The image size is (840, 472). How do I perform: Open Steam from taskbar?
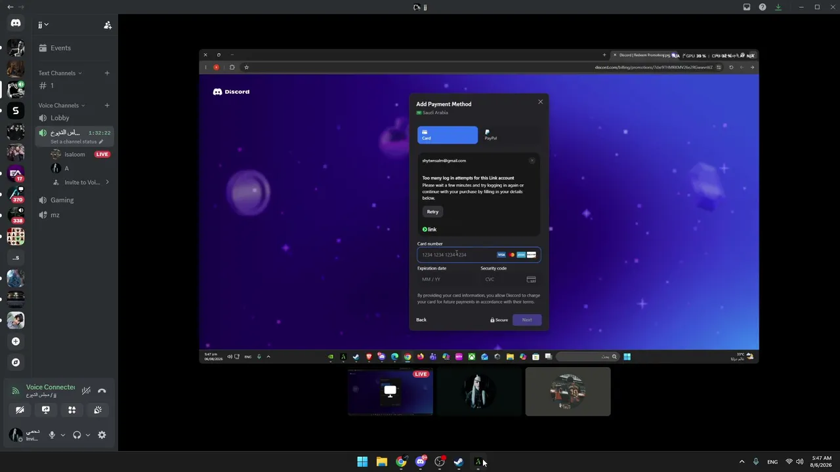tap(459, 462)
